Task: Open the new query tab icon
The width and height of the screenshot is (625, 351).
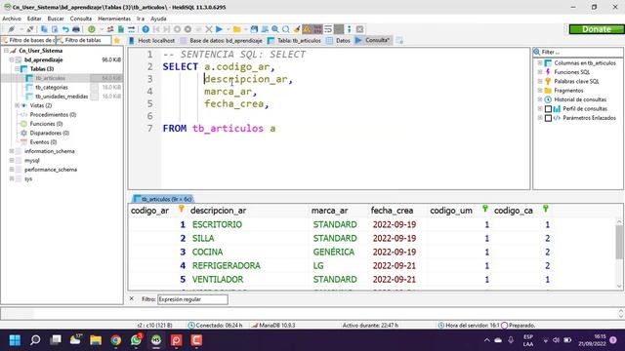Action: (399, 41)
